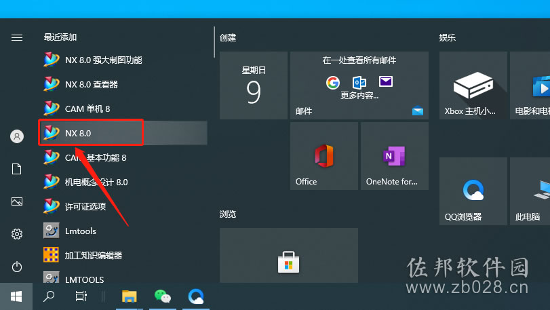Launch 机电概念设计 8.0 program
The image size is (550, 310).
click(x=123, y=182)
